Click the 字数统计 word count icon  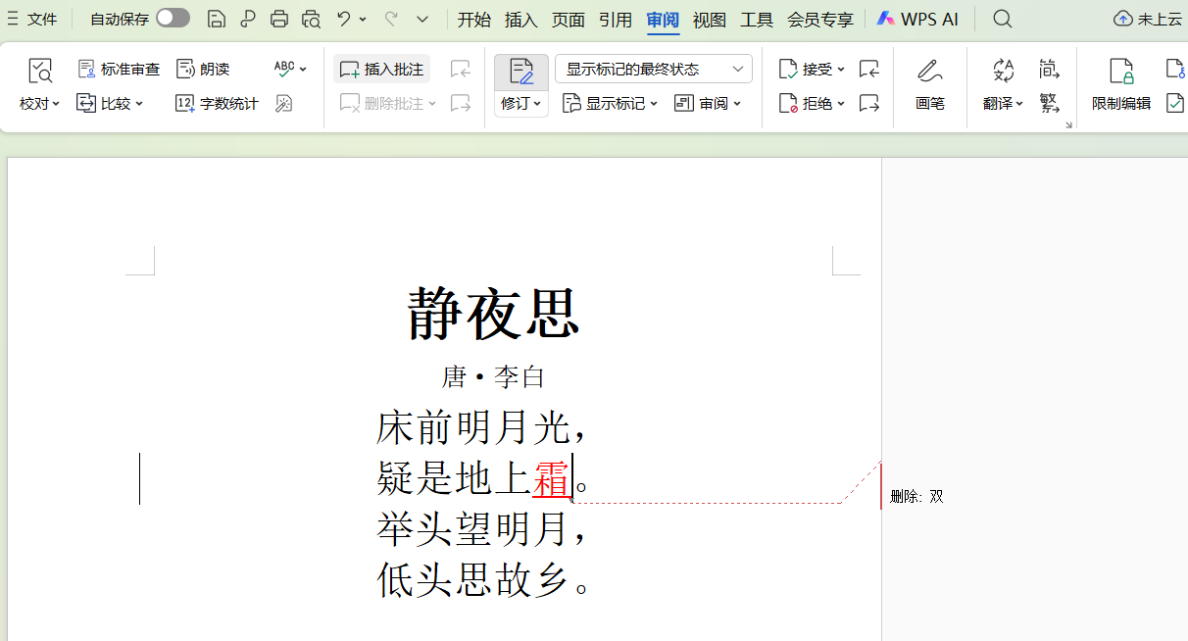185,104
